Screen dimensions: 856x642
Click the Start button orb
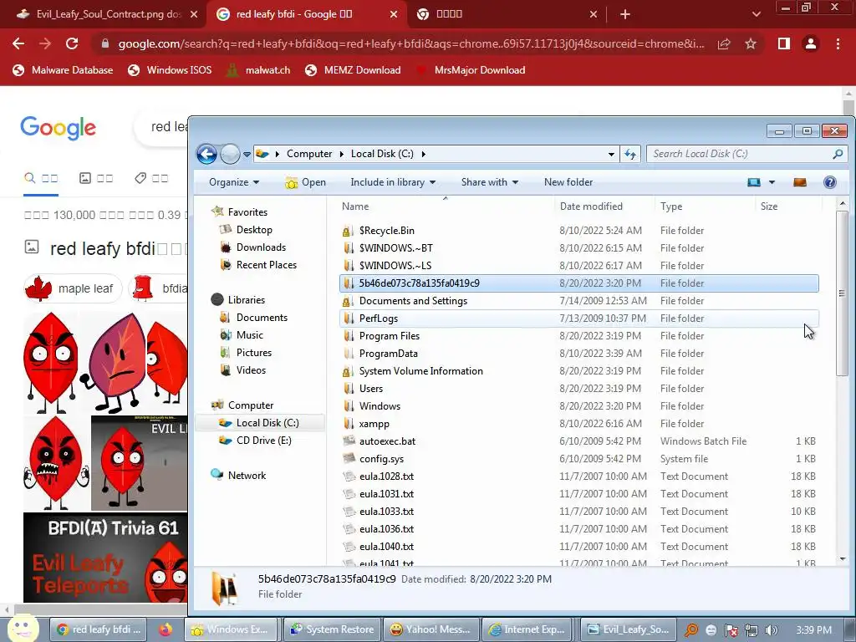tap(23, 628)
